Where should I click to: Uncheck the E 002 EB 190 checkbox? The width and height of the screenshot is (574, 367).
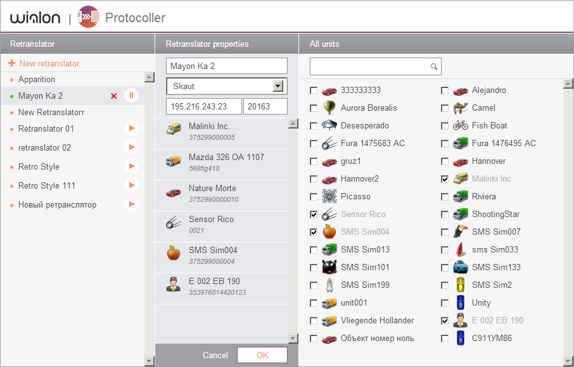[445, 321]
